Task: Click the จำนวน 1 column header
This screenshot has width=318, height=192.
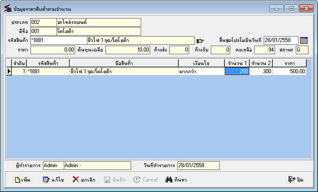Action: pos(237,63)
